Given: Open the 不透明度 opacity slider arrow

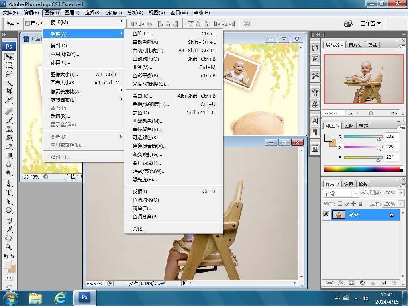Looking at the screenshot, I should (x=402, y=193).
